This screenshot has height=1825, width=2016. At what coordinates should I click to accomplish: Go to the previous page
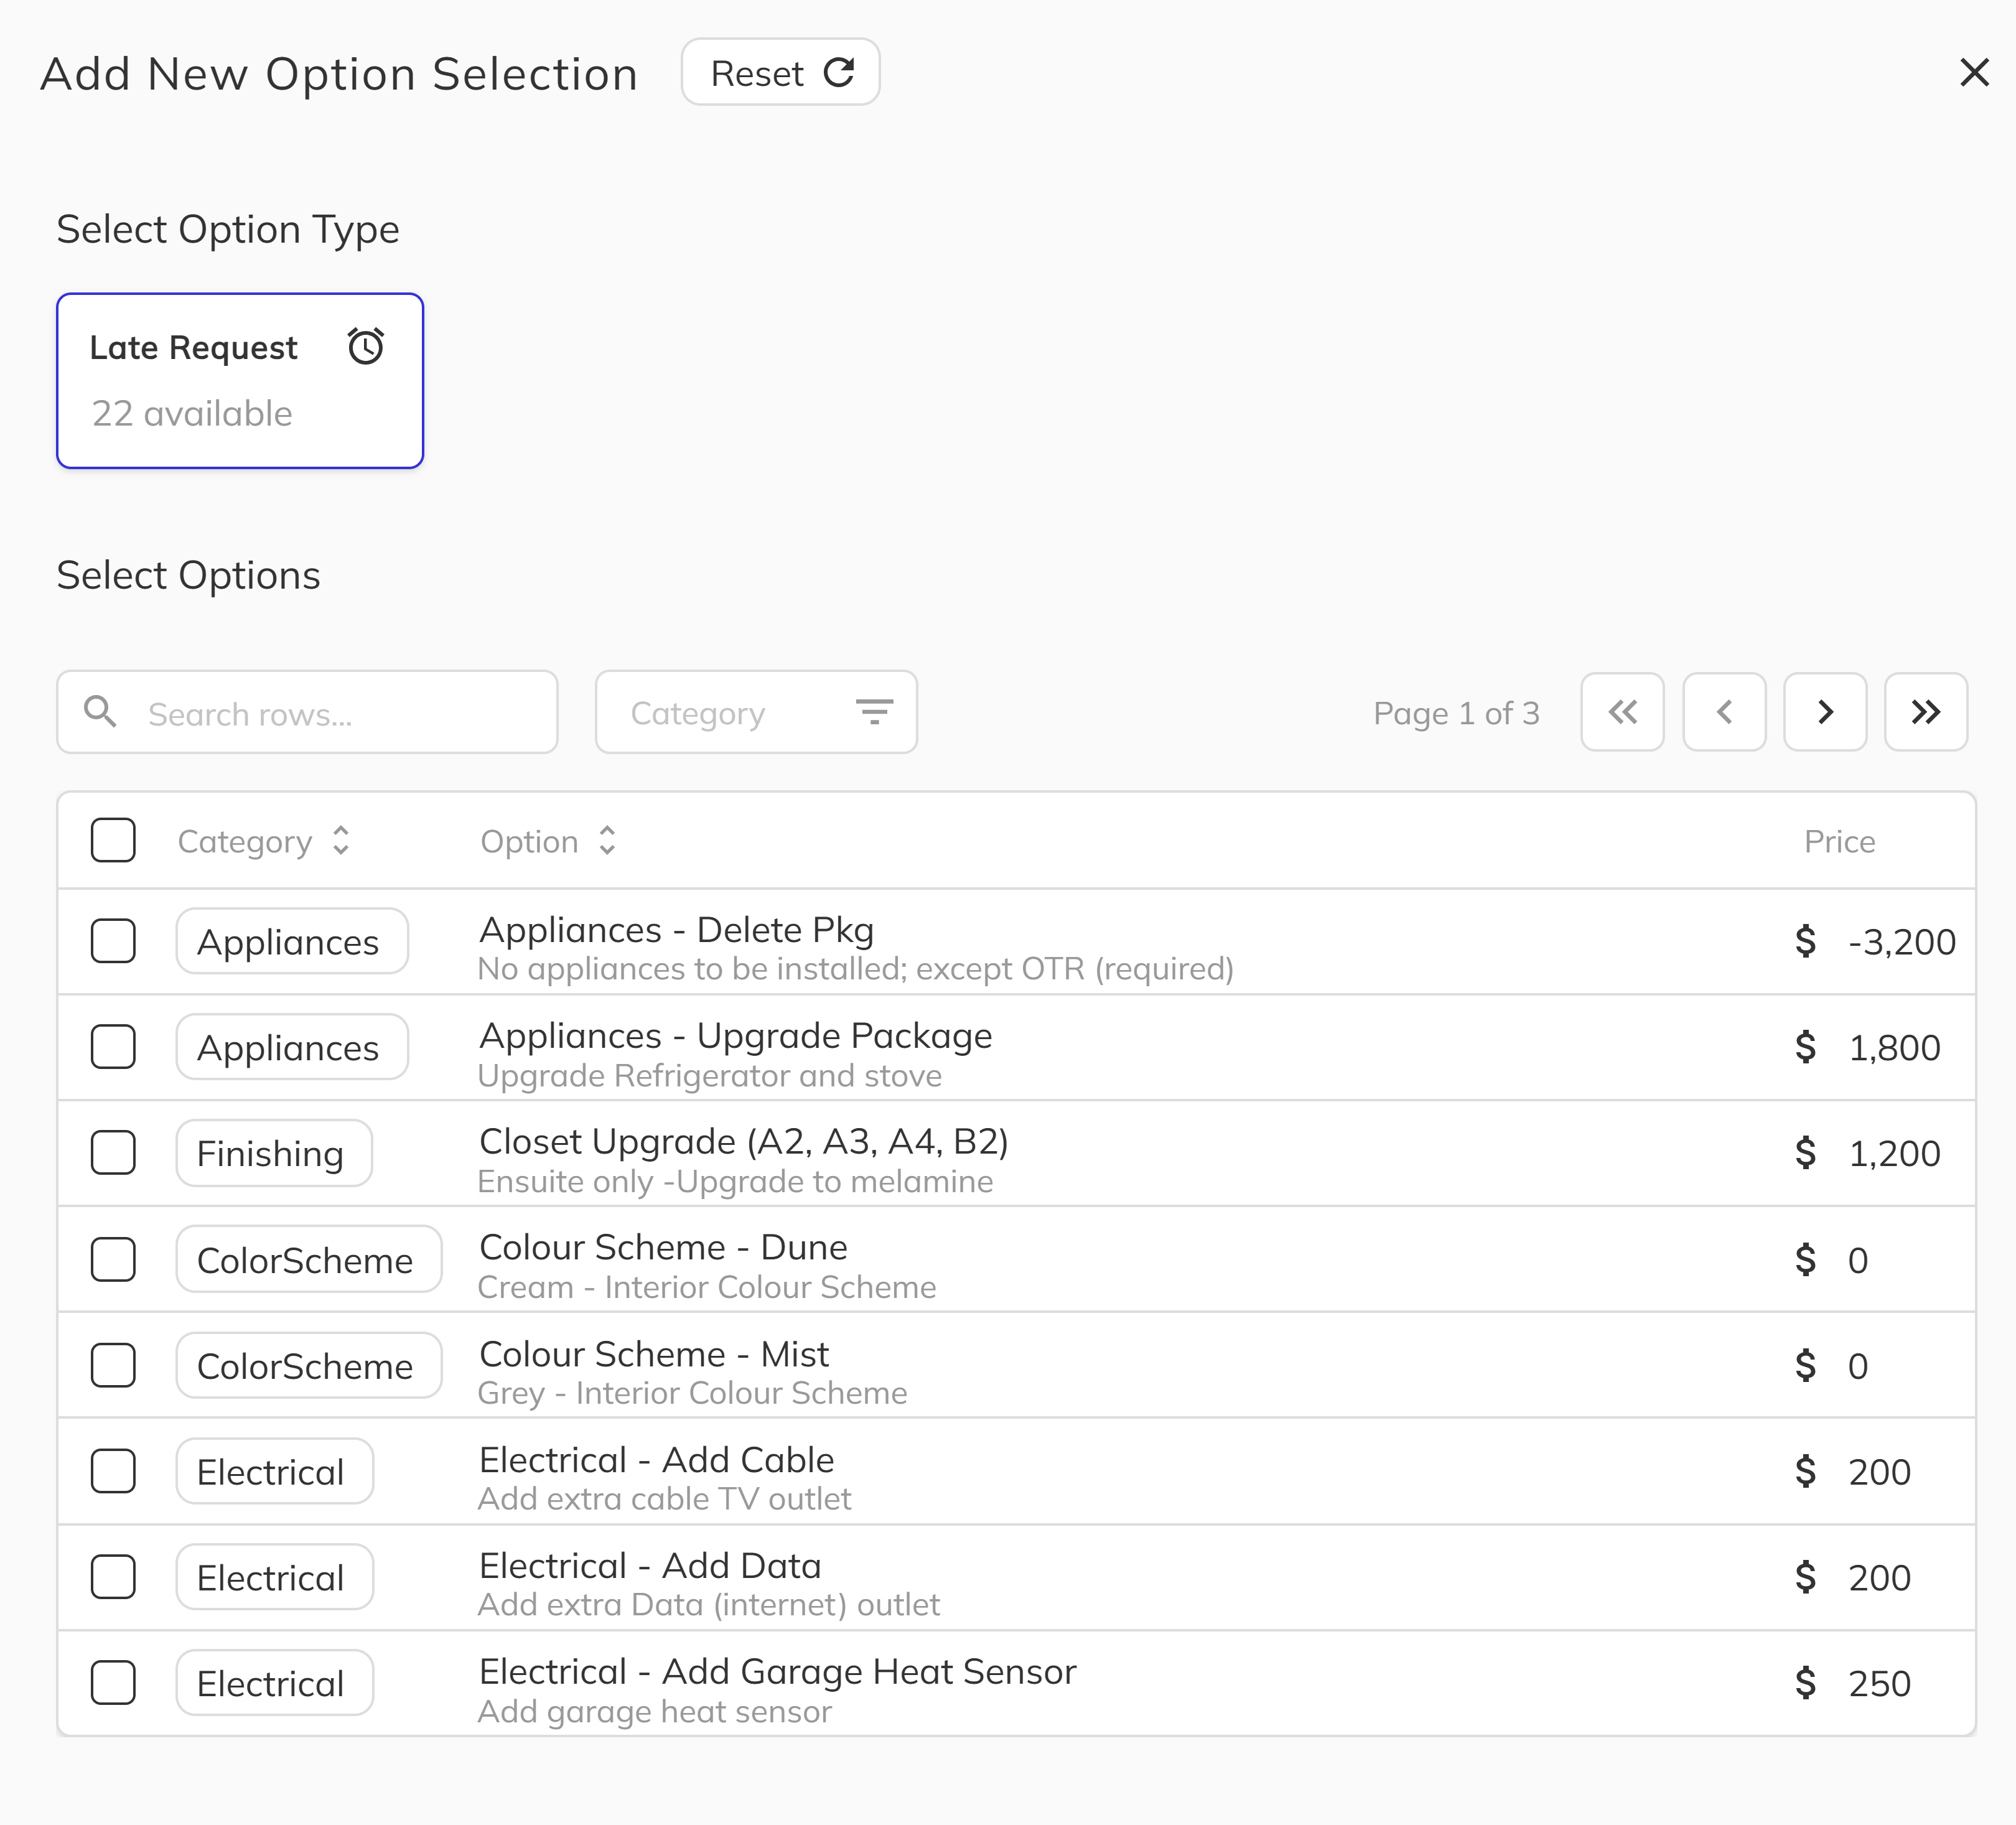(x=1723, y=712)
